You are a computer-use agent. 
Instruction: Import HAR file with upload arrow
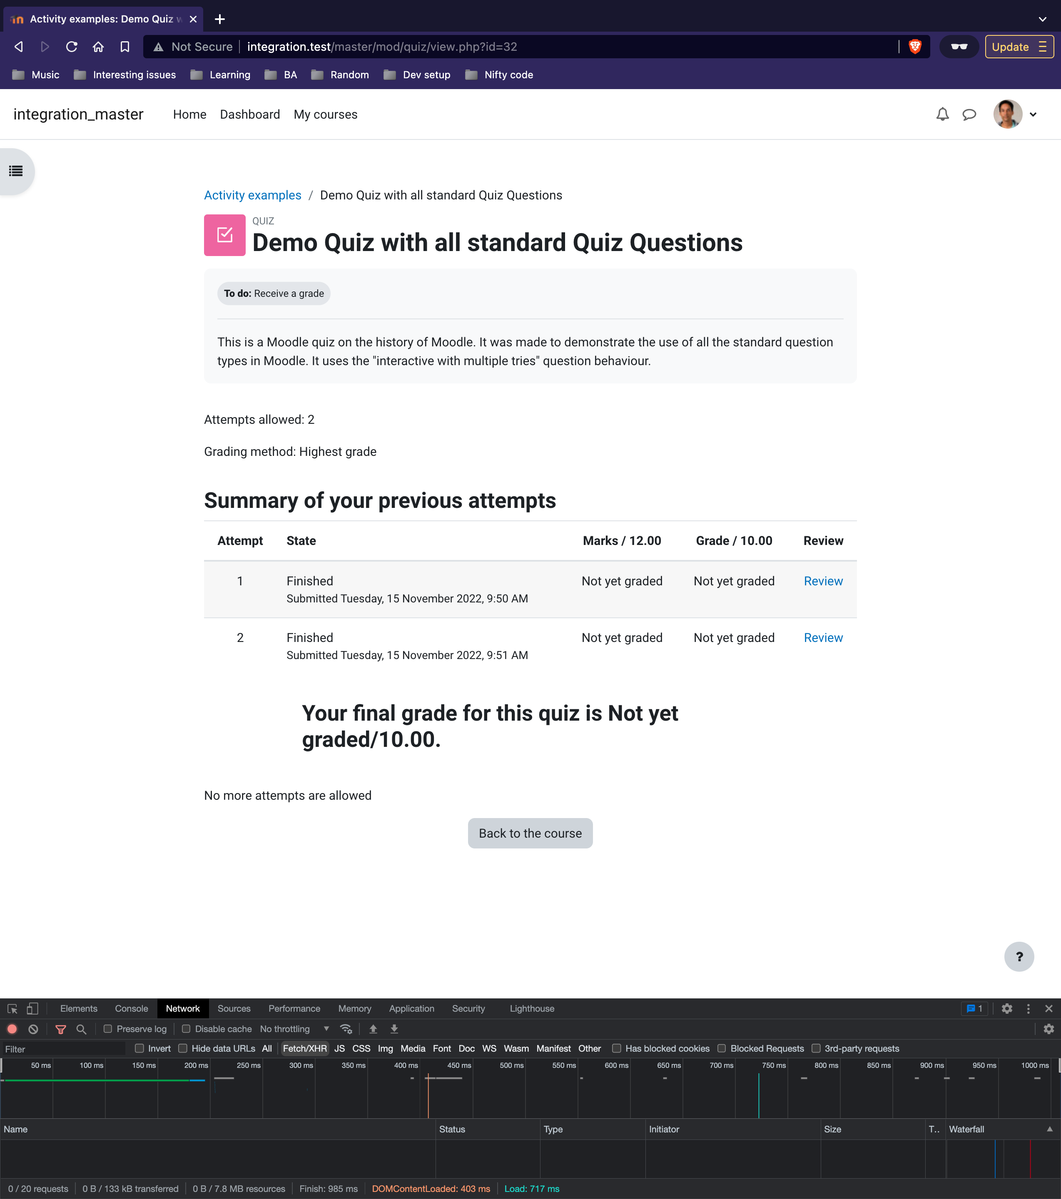coord(373,1029)
